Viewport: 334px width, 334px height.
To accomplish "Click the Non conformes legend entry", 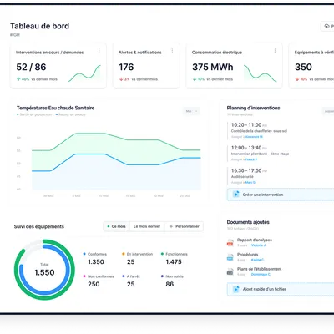I will click(x=99, y=276).
